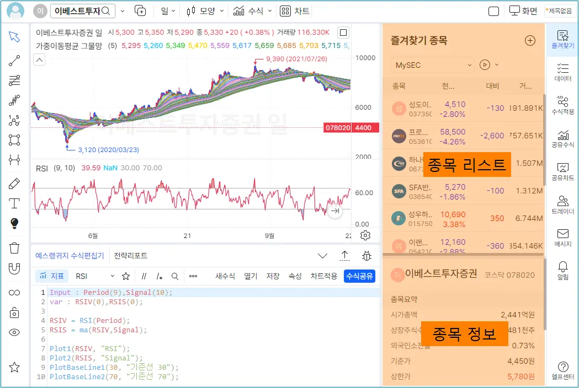Select the text annotation tool

[14, 203]
